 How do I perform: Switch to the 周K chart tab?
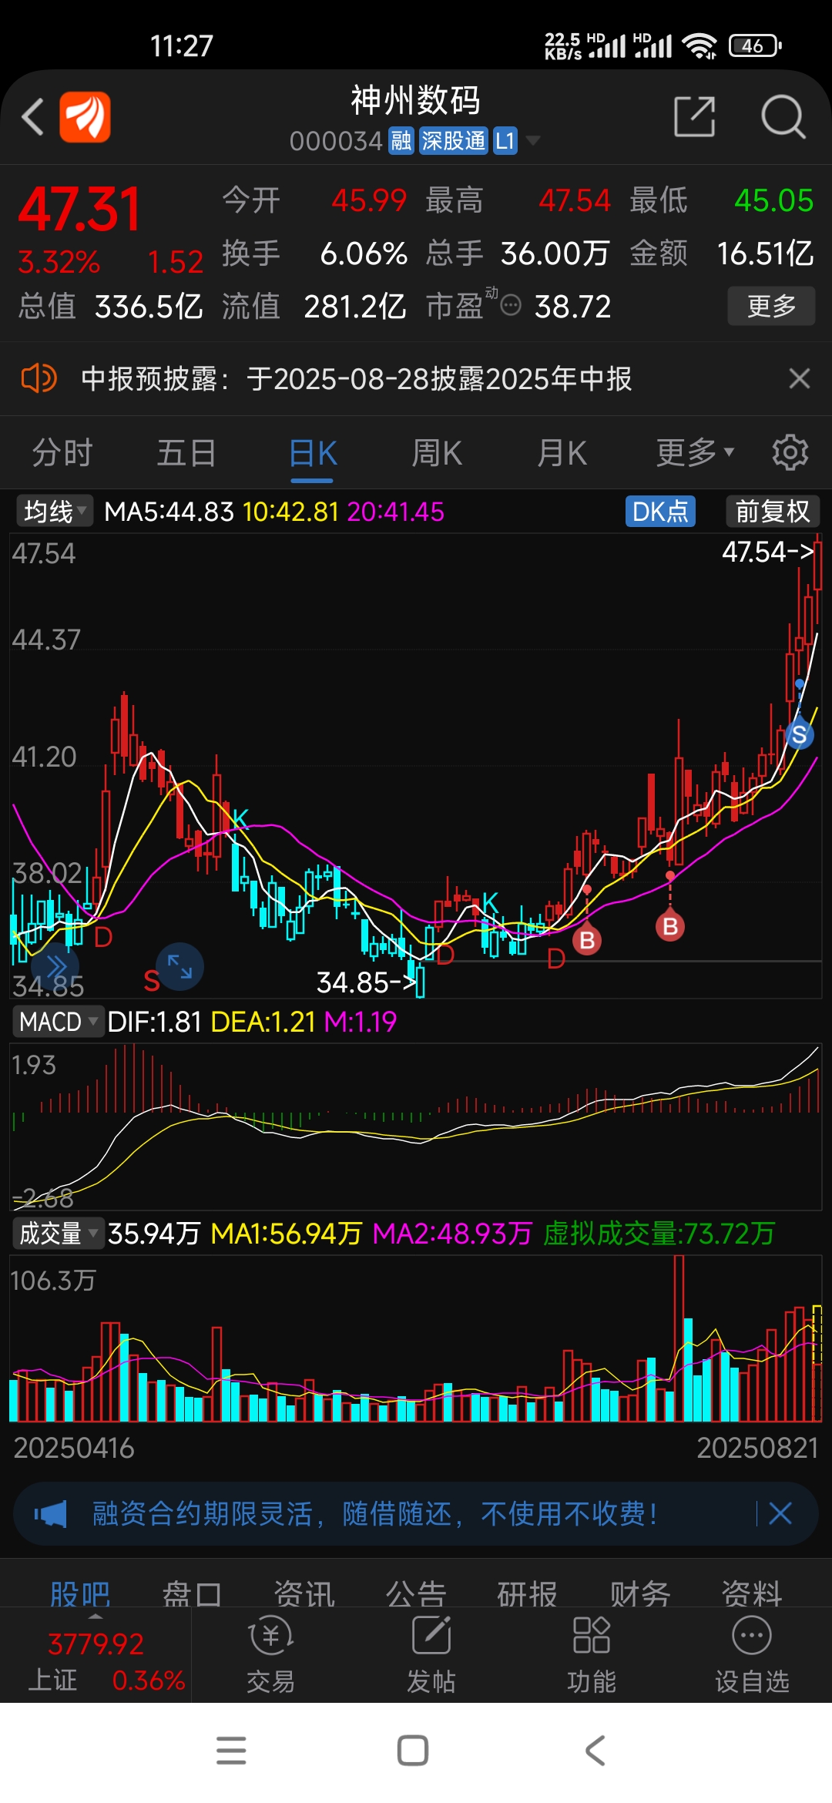coord(437,453)
